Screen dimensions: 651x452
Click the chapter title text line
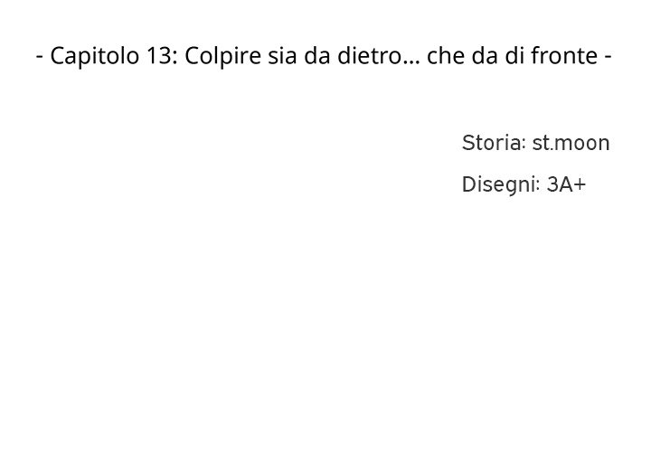coord(325,57)
